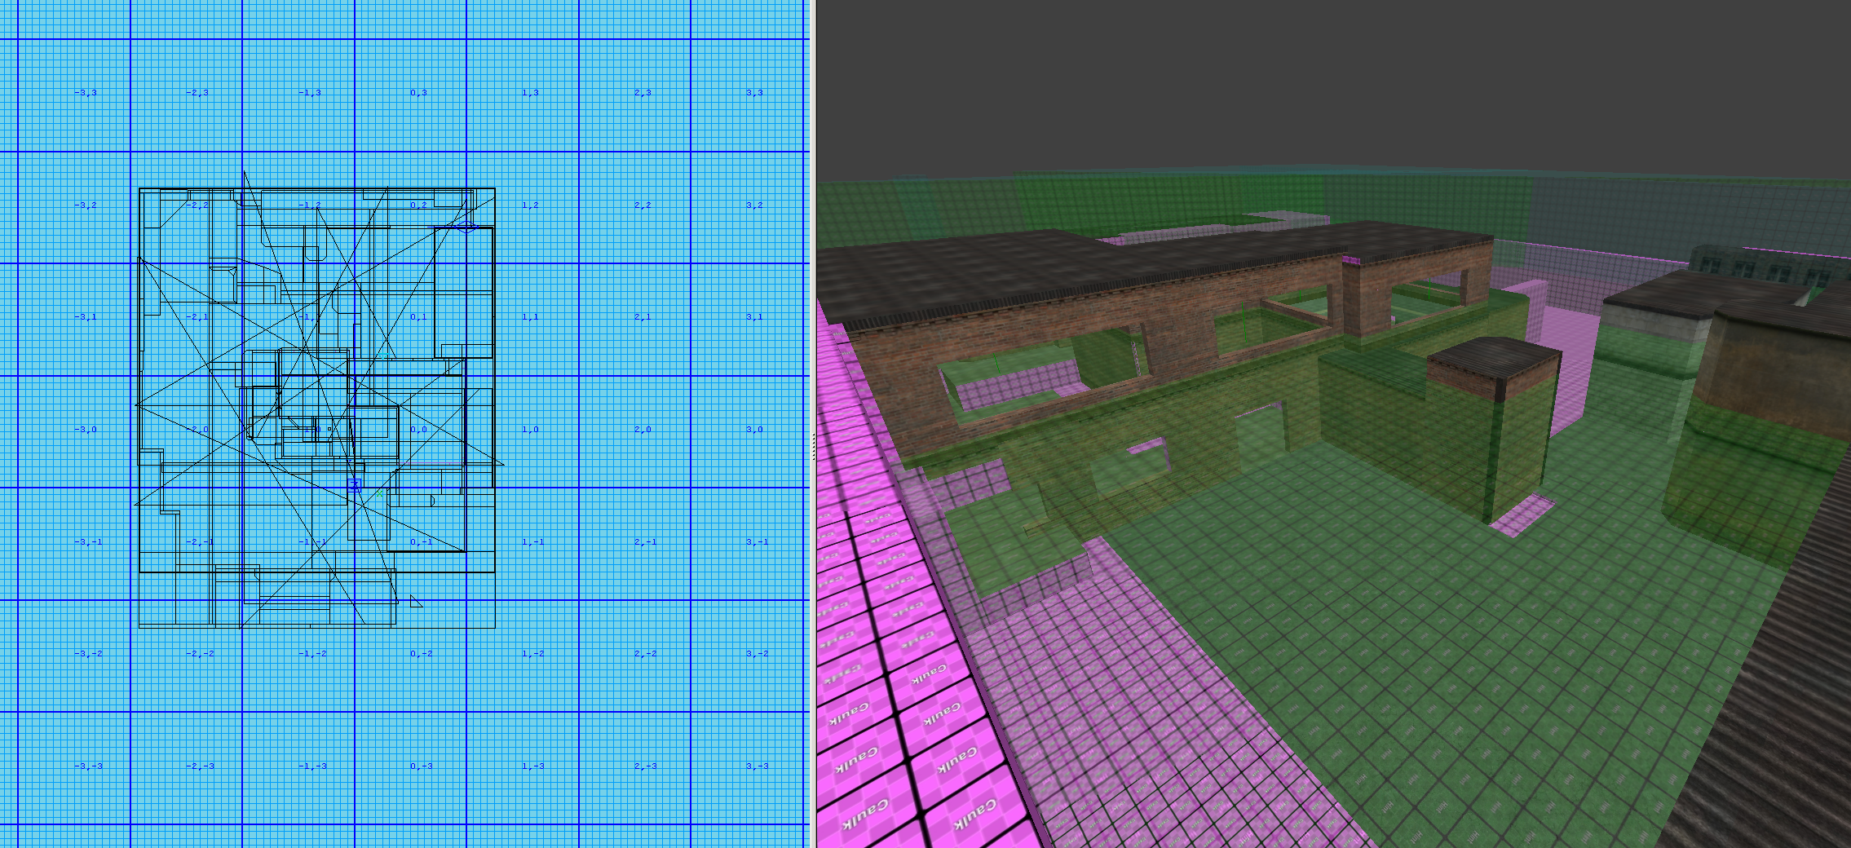Click the 3,-3 grid coordinate label
The width and height of the screenshot is (1851, 848).
(755, 766)
